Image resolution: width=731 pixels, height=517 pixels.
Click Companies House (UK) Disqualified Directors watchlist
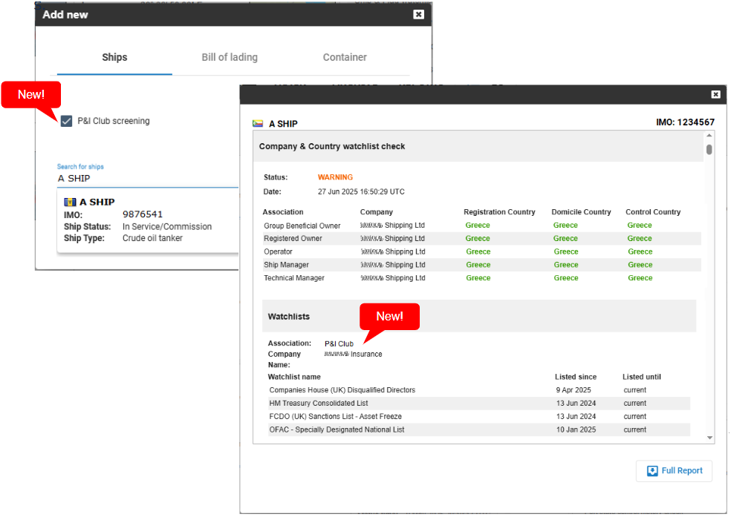point(342,390)
